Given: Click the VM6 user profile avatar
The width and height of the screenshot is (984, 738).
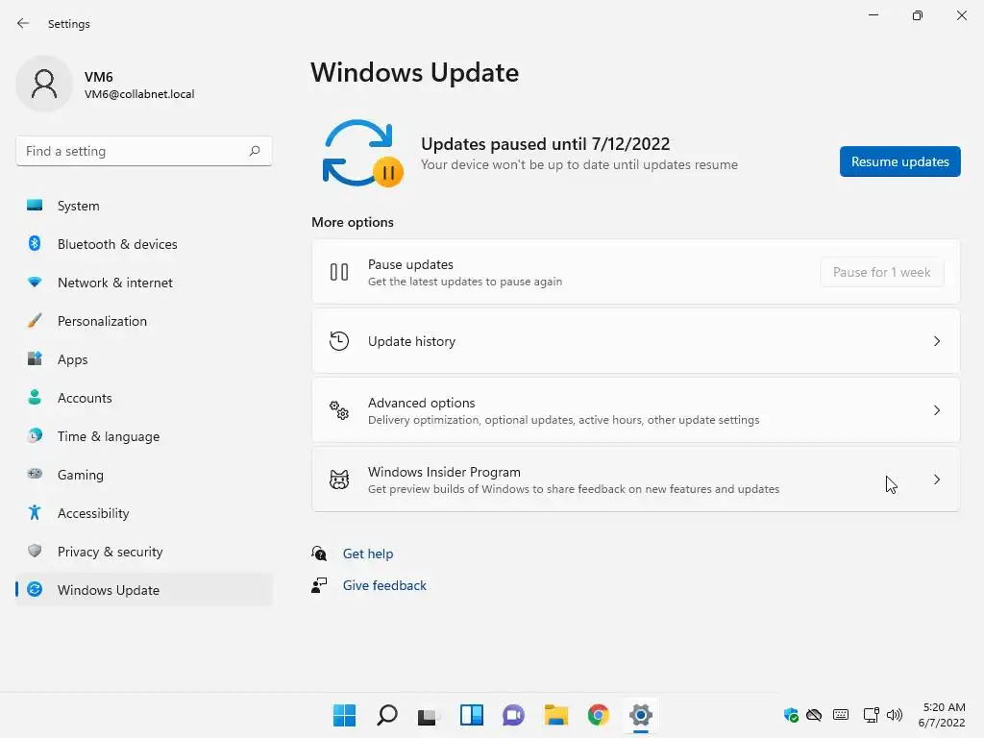Looking at the screenshot, I should click(44, 84).
